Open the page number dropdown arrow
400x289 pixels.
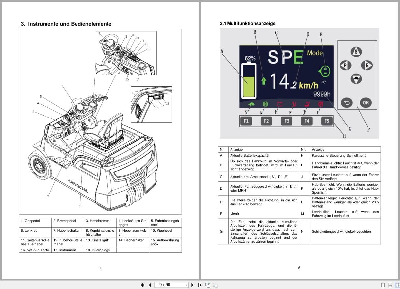(186, 285)
